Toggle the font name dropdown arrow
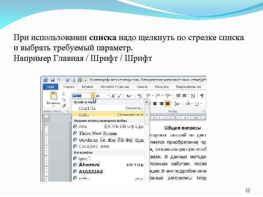 tap(93, 96)
